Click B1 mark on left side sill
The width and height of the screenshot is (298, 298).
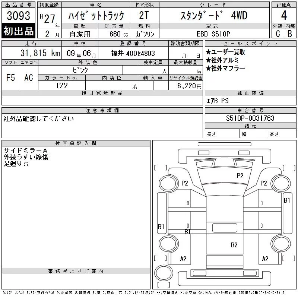[x=161, y=227]
